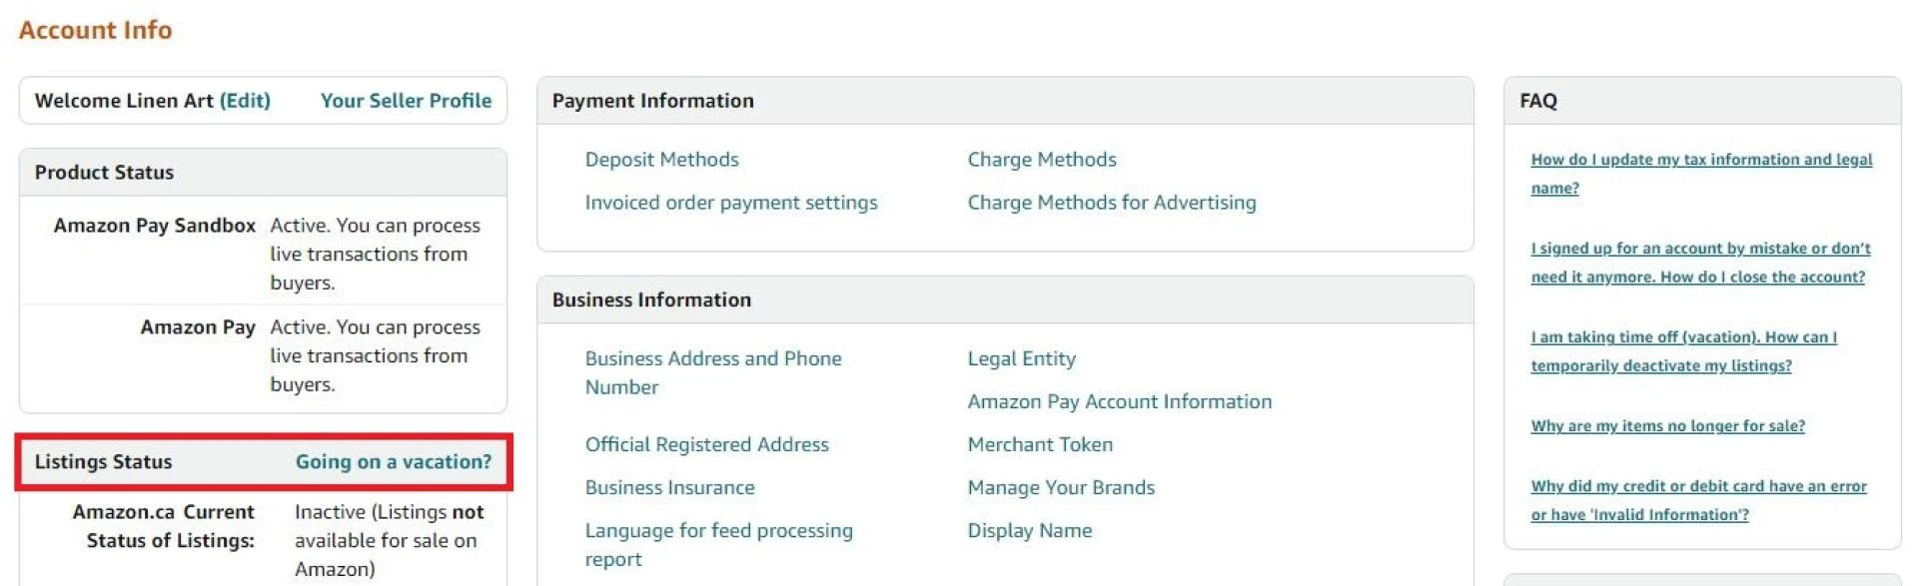
Task: Open Business Address and Phone Number
Action: [x=713, y=372]
